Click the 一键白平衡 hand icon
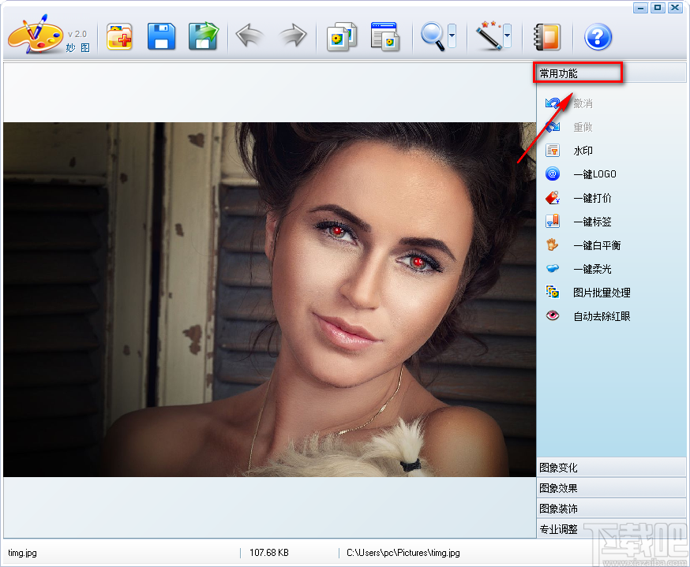The width and height of the screenshot is (690, 567). click(x=553, y=244)
